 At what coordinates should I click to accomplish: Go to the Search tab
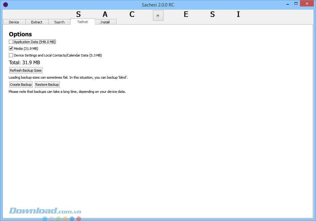click(59, 22)
